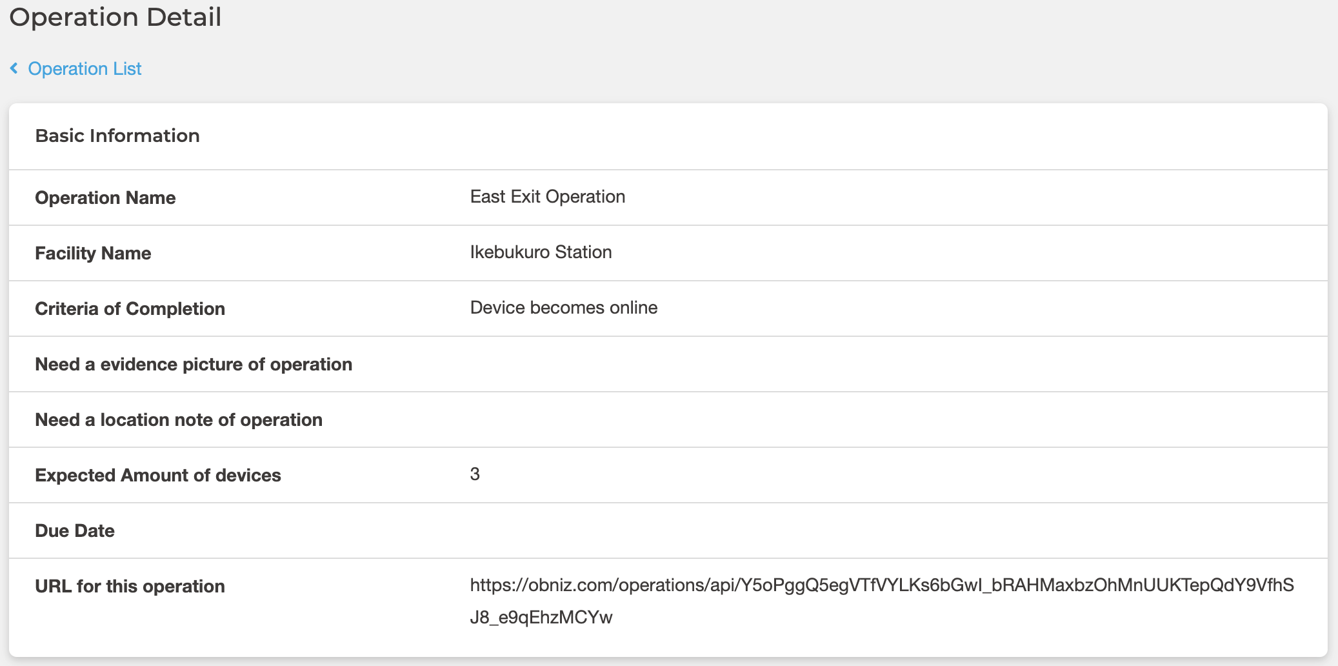Image resolution: width=1338 pixels, height=666 pixels.
Task: Click the URL's wrapped second line J8_e9qEhzMCYw
Action: tap(541, 618)
